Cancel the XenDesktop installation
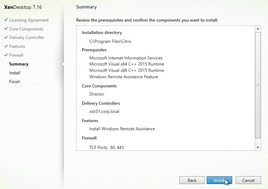Screen dimensions: 268x189 [249, 180]
